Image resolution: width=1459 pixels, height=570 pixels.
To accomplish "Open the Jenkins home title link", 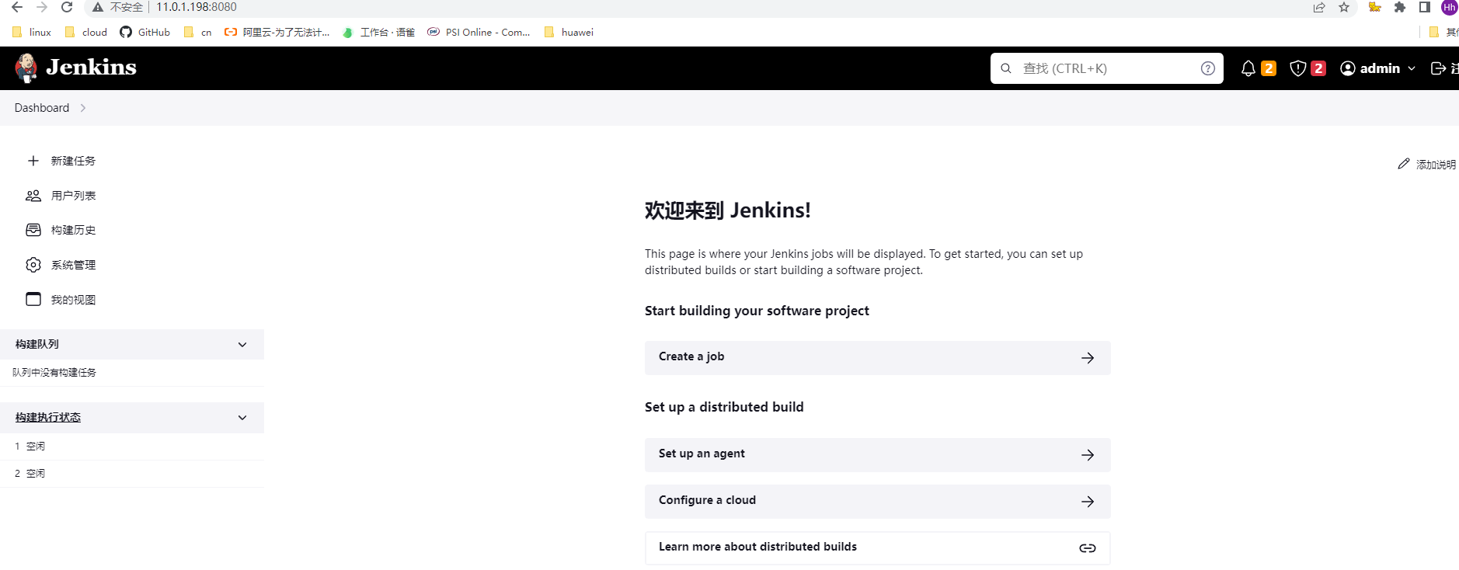I will [91, 68].
